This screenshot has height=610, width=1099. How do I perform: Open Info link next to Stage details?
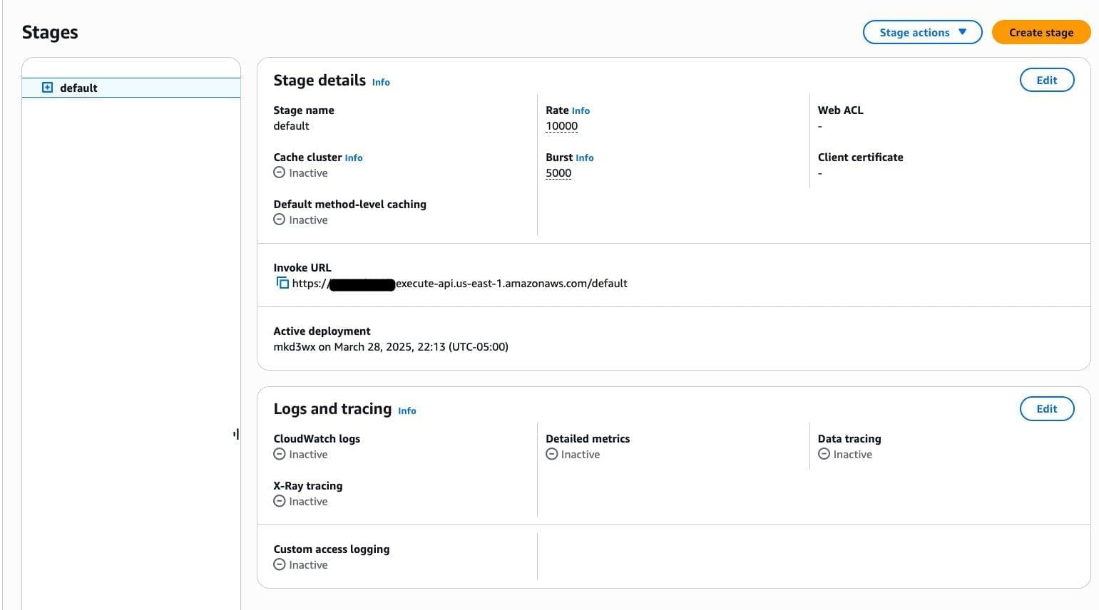(x=381, y=82)
